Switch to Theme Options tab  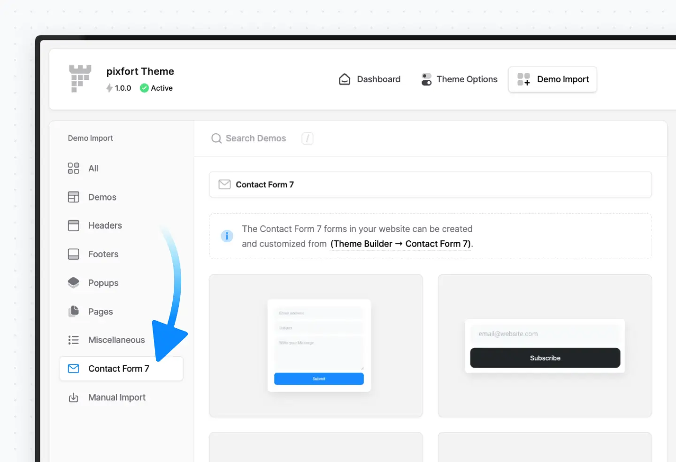(x=459, y=79)
